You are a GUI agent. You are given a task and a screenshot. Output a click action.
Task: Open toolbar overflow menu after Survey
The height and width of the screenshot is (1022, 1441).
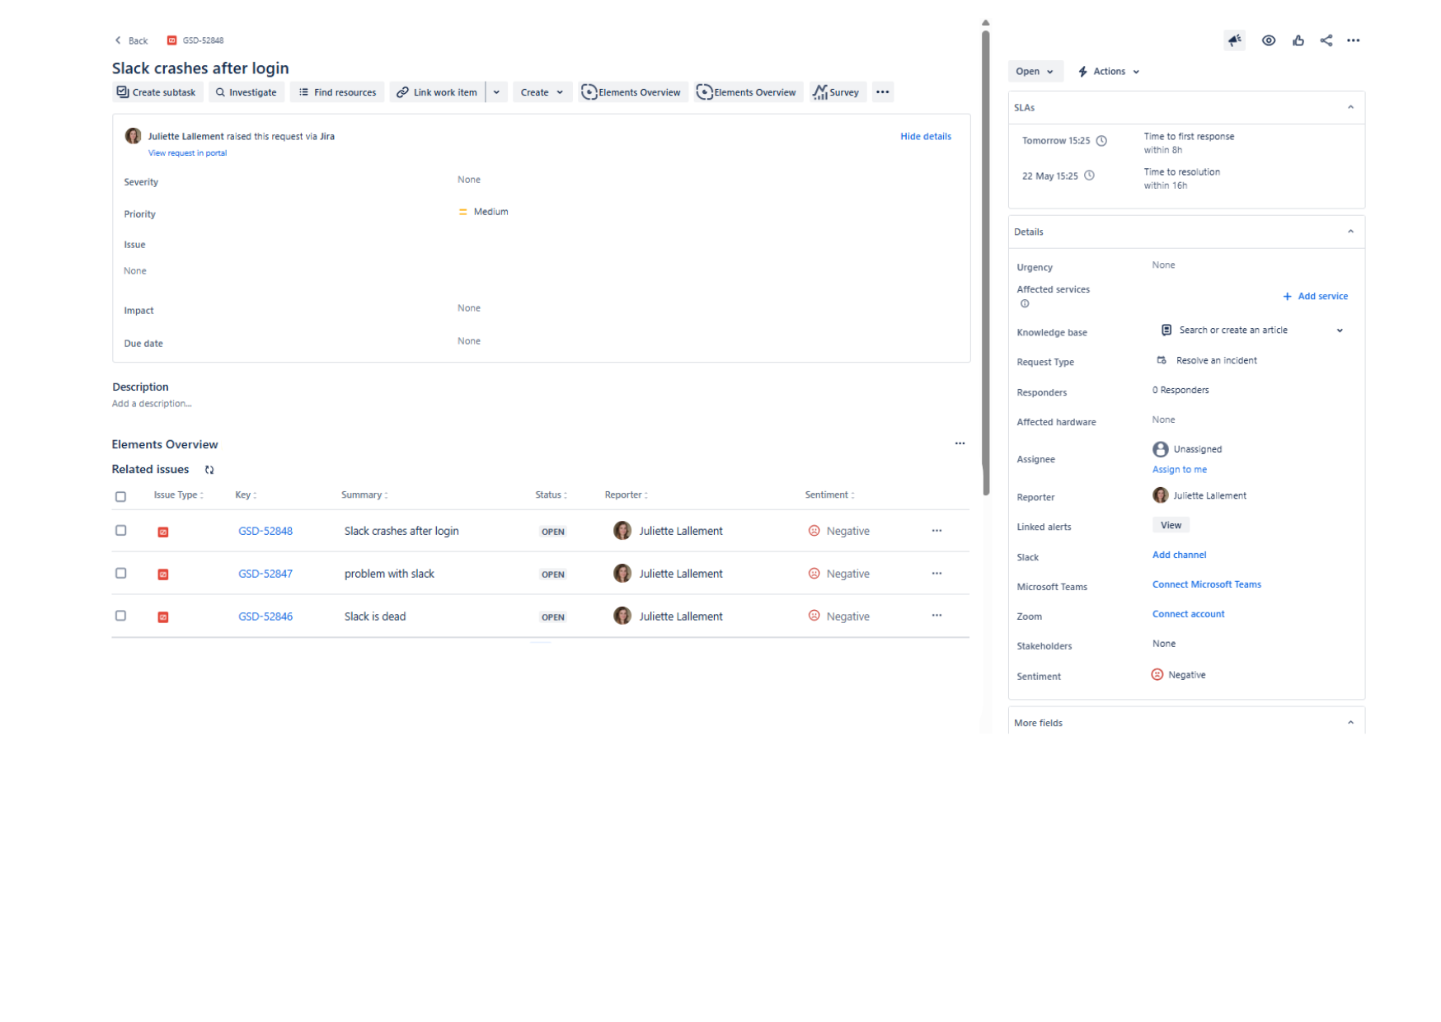(882, 92)
